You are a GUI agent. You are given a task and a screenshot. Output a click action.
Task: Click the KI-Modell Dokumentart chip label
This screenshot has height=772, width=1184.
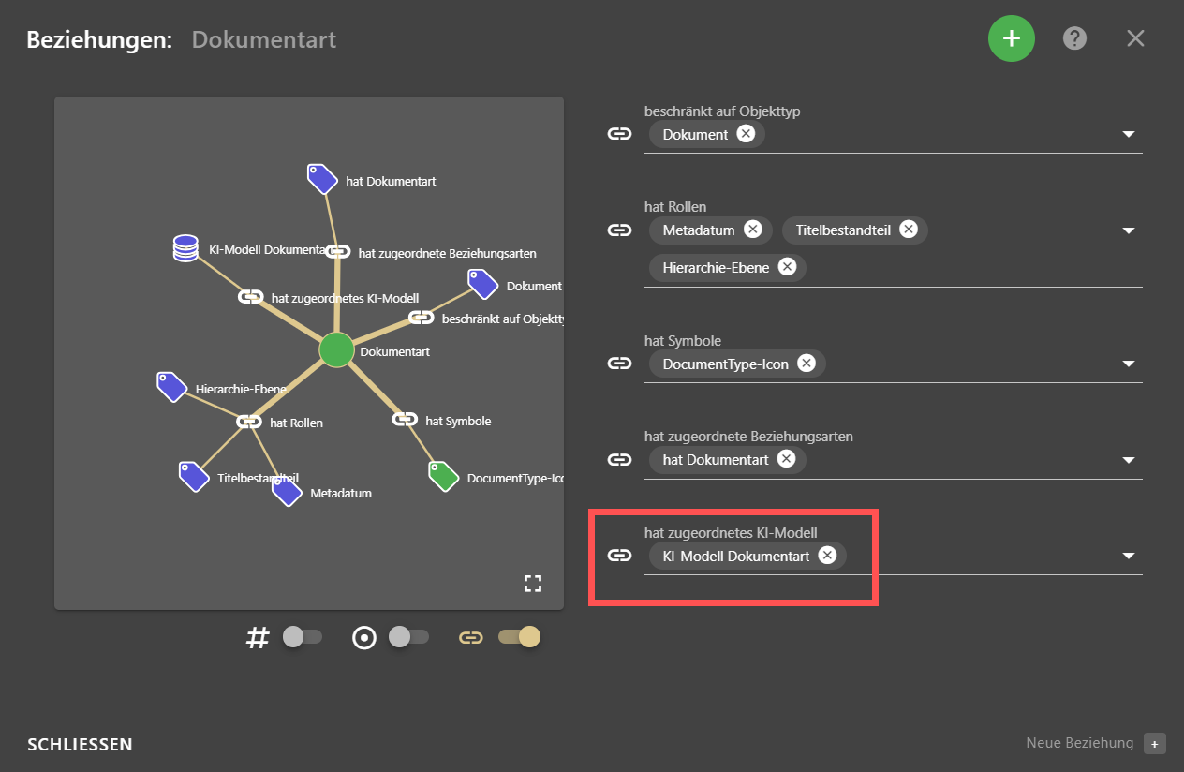click(x=736, y=556)
